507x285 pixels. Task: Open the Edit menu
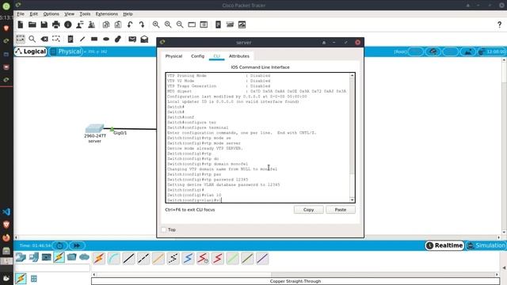click(33, 14)
